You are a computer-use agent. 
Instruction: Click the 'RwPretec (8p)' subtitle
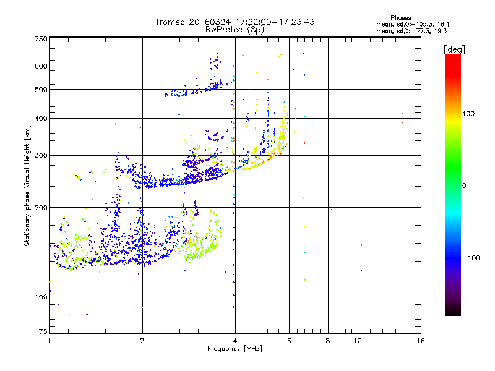click(x=235, y=30)
